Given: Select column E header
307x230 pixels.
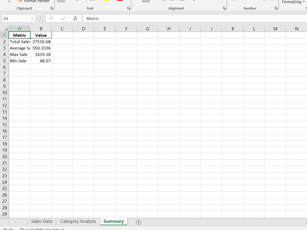Looking at the screenshot, I should pos(105,29).
